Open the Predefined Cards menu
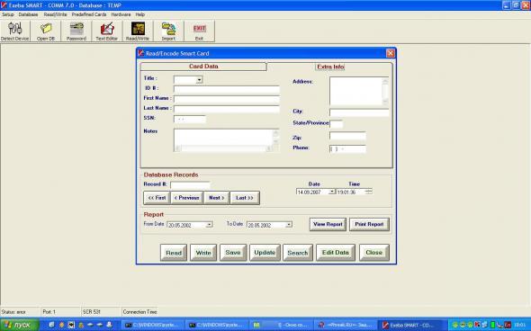 coord(89,14)
